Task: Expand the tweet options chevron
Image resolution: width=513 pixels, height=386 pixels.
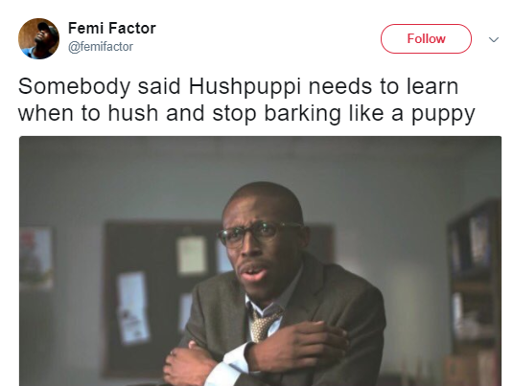Action: point(494,39)
